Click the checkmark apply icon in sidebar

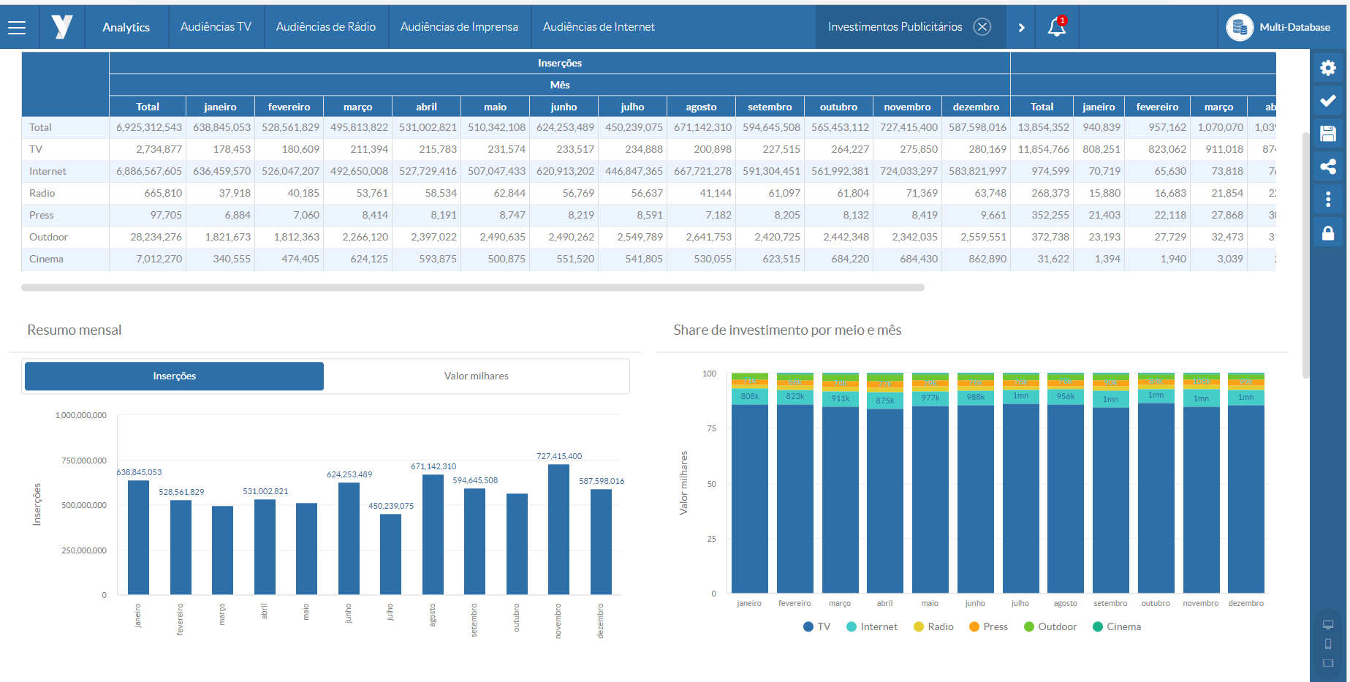pyautogui.click(x=1327, y=101)
